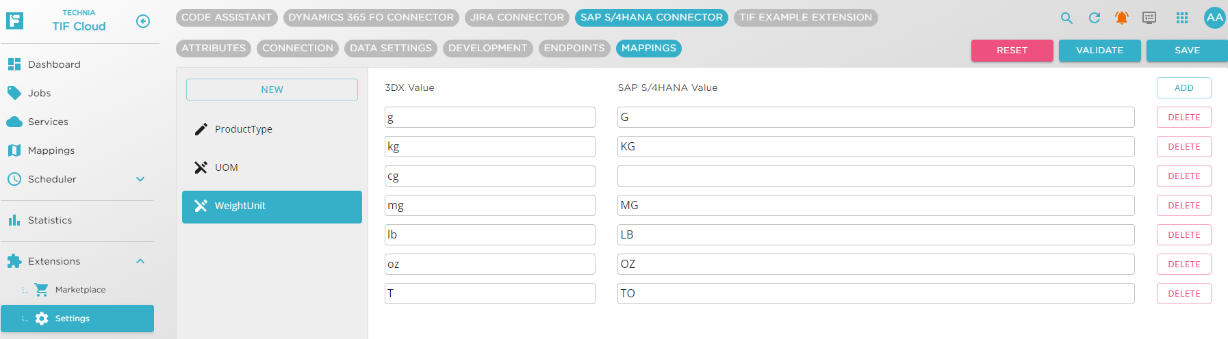Expand the Scheduler menu chevron
This screenshot has height=339, width=1228.
140,179
